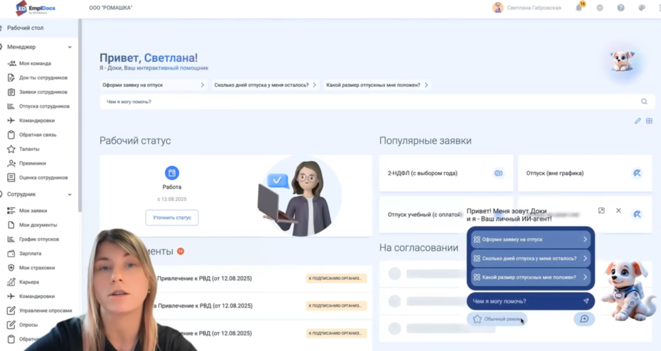This screenshot has height=351, width=661.
Task: Chat suggestion: Какой размер отпускных мне положен
Action: tap(531, 277)
